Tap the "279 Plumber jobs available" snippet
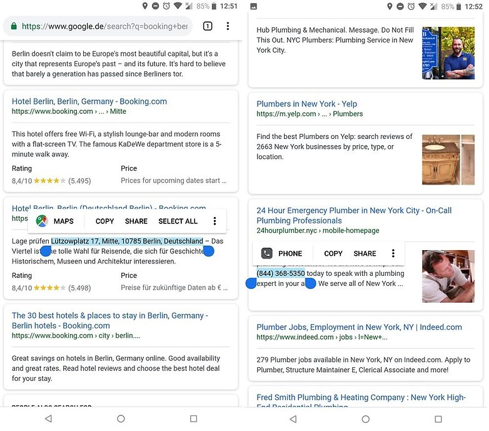Viewport: 489px width, 431px height. click(x=363, y=365)
